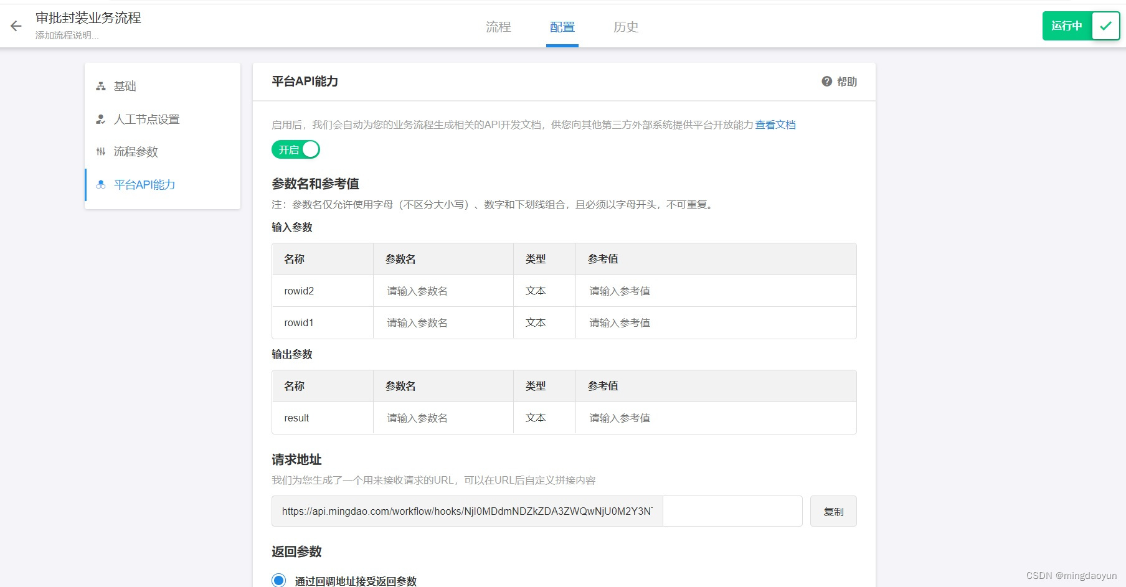Switch to the 历史 tab

coord(626,27)
